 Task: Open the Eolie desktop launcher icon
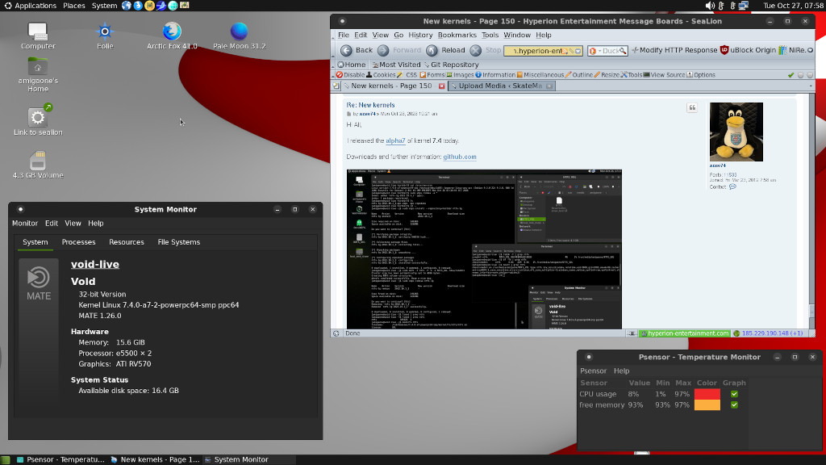[x=105, y=31]
